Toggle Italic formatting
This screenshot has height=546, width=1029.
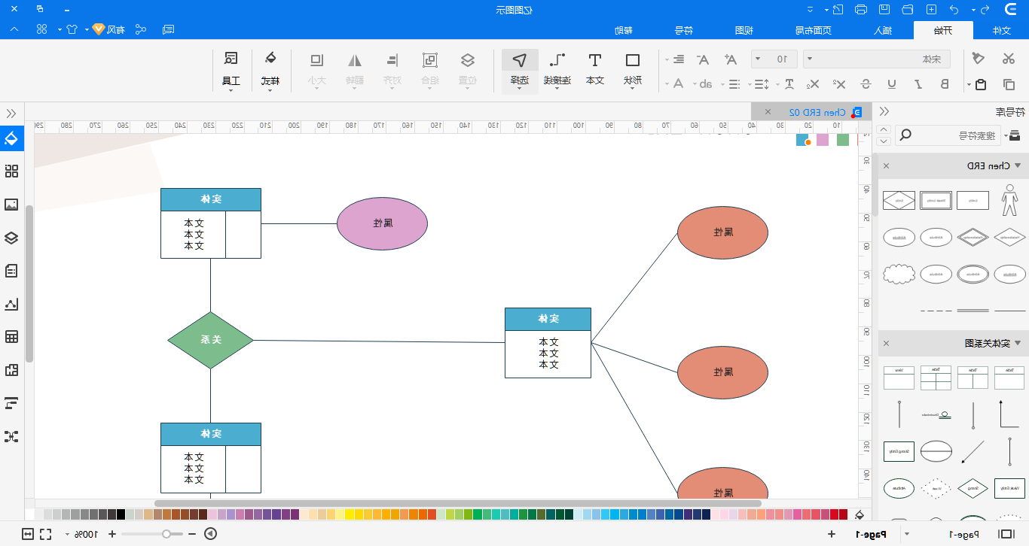(x=918, y=84)
